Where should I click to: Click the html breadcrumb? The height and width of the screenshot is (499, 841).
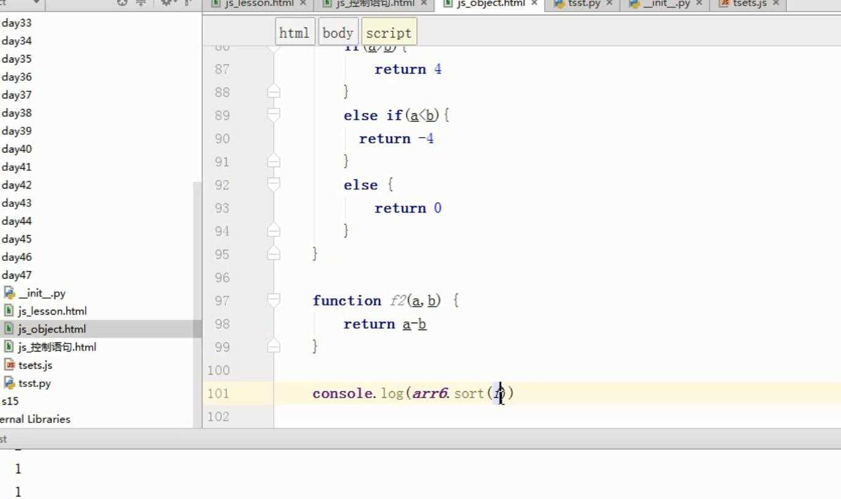pos(295,32)
